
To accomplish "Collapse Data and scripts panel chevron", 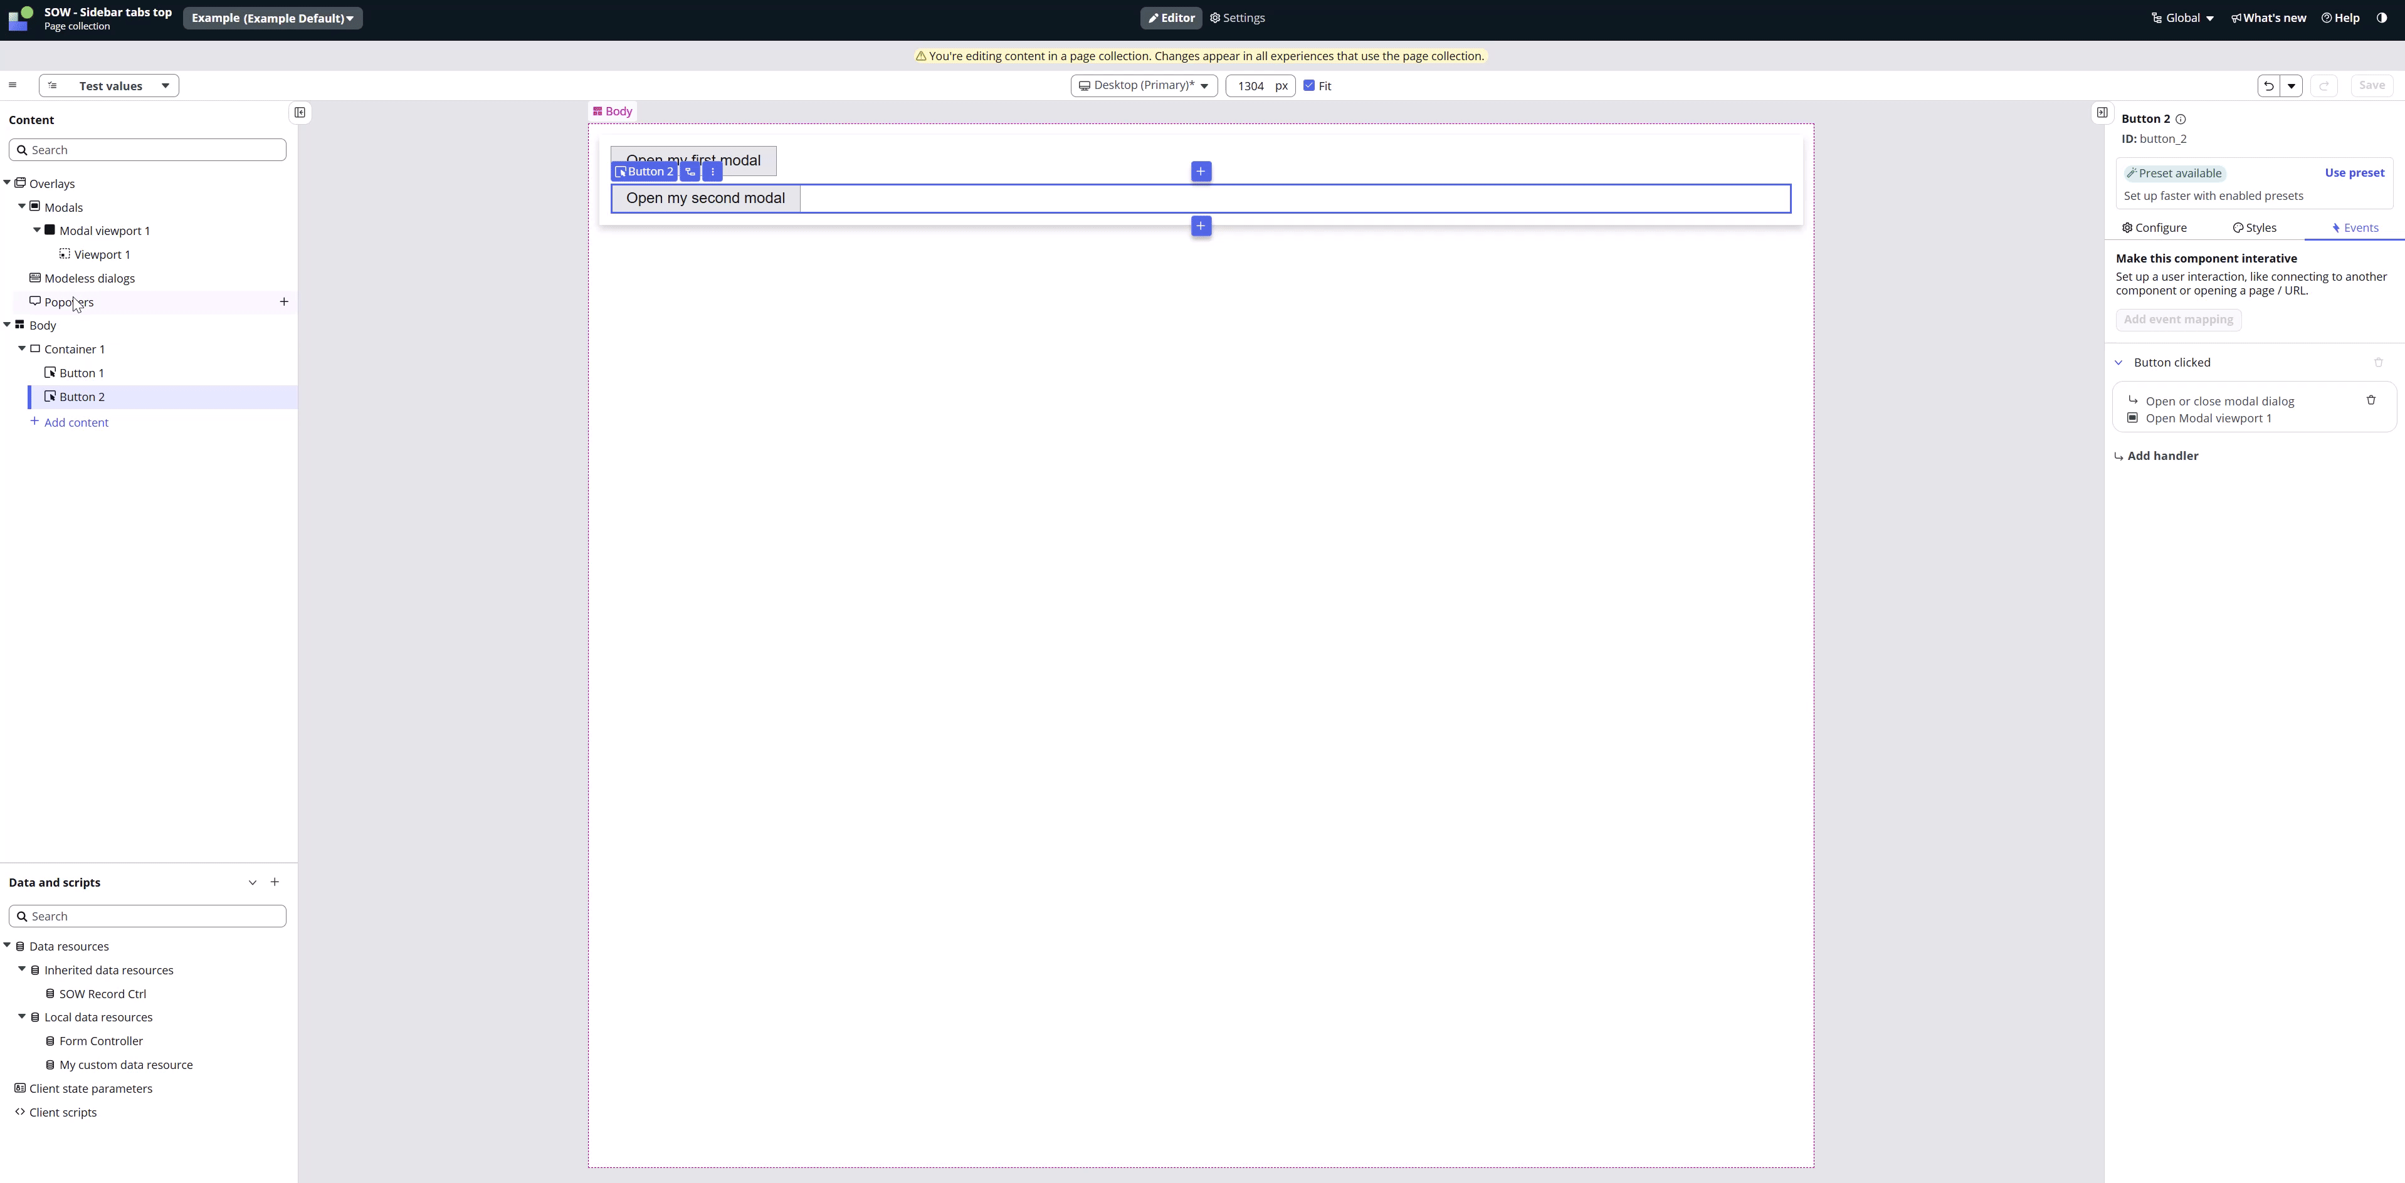I will [x=252, y=882].
